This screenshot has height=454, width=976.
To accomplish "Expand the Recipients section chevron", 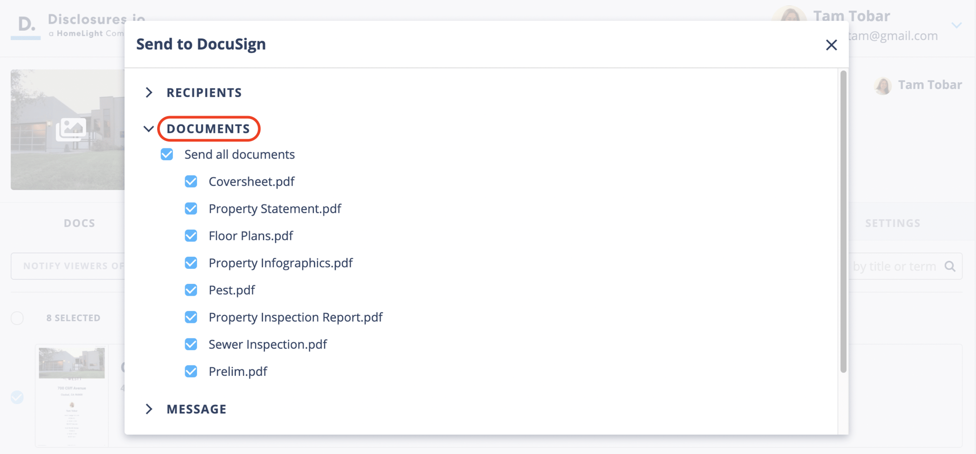I will coord(149,92).
